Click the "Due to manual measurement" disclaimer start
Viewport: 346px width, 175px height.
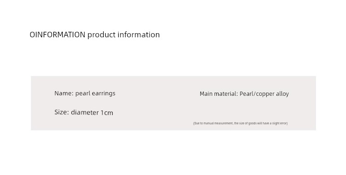click(213, 123)
